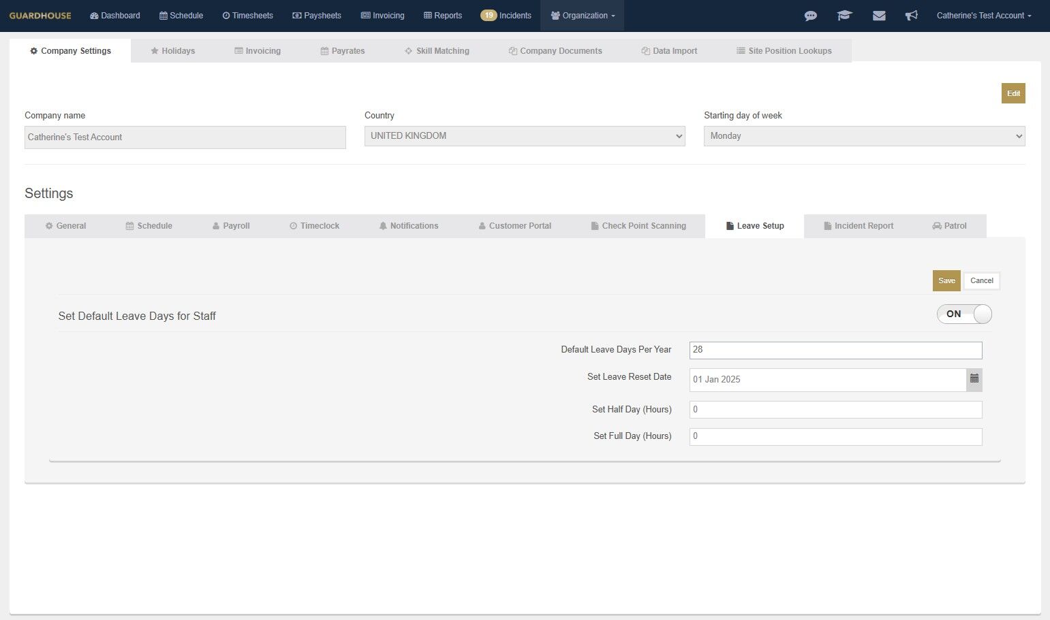
Task: Navigate to Timesheets
Action: pyautogui.click(x=247, y=16)
